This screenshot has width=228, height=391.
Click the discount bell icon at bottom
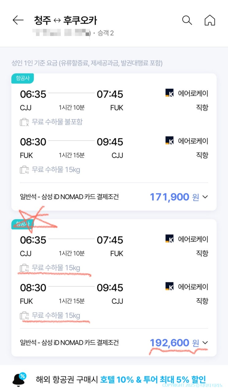19,379
